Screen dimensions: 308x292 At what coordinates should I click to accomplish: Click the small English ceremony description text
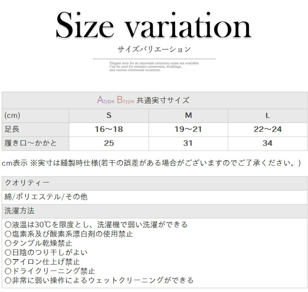[x=154, y=66]
